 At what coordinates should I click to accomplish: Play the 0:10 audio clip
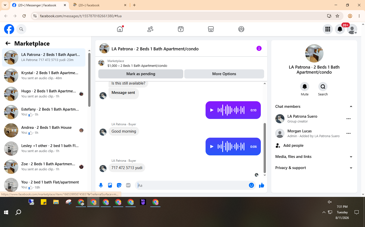tap(212, 110)
